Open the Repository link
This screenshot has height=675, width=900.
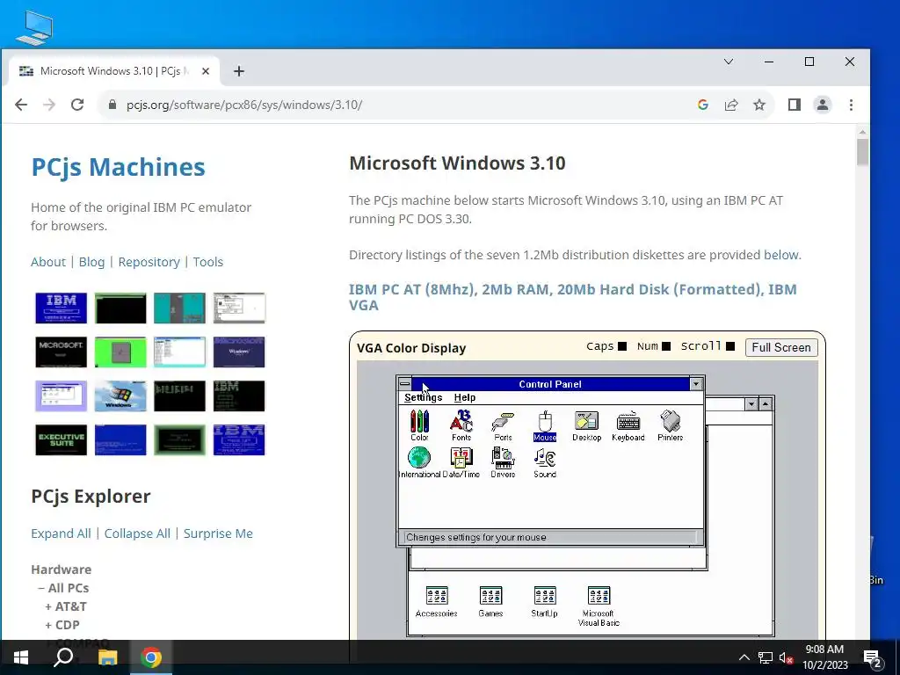pyautogui.click(x=149, y=262)
